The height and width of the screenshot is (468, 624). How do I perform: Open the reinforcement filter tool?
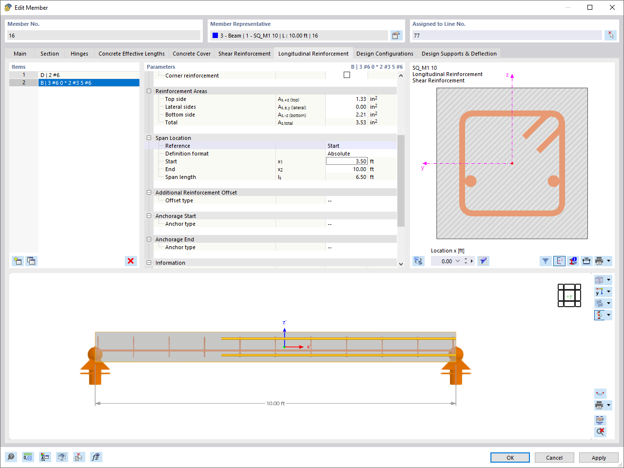(546, 261)
